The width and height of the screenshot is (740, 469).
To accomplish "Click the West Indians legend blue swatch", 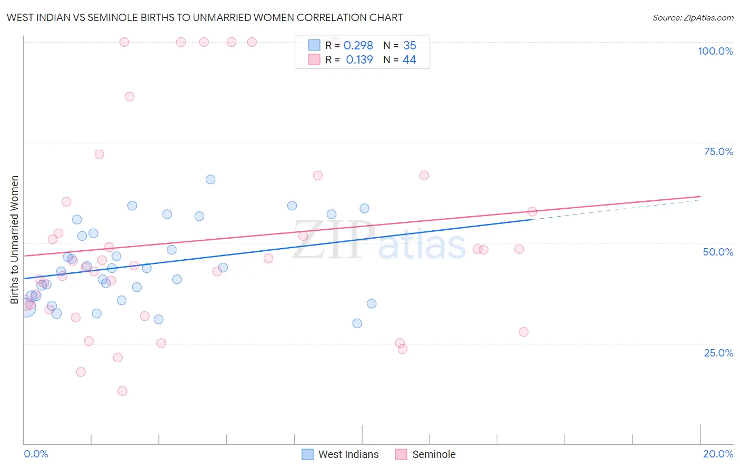I will tap(307, 454).
